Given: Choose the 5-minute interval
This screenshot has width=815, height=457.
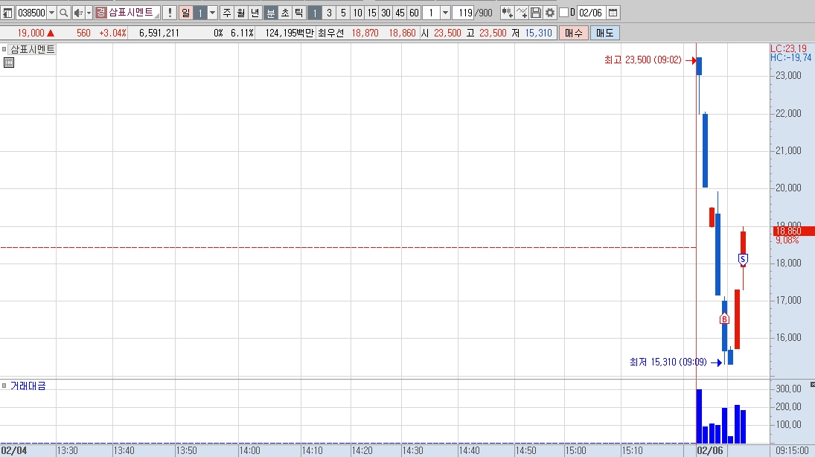Looking at the screenshot, I should [x=343, y=13].
